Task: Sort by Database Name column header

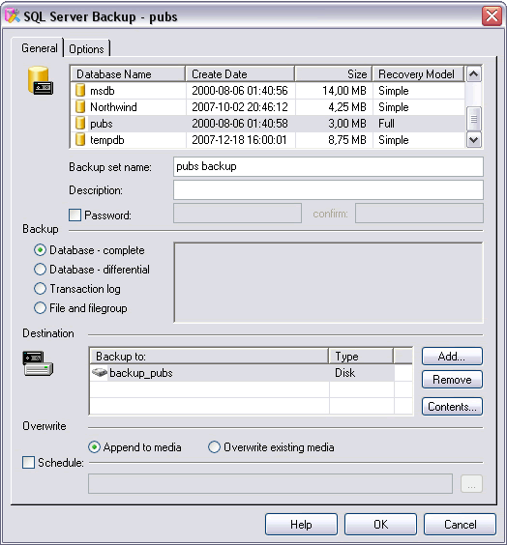Action: click(128, 74)
